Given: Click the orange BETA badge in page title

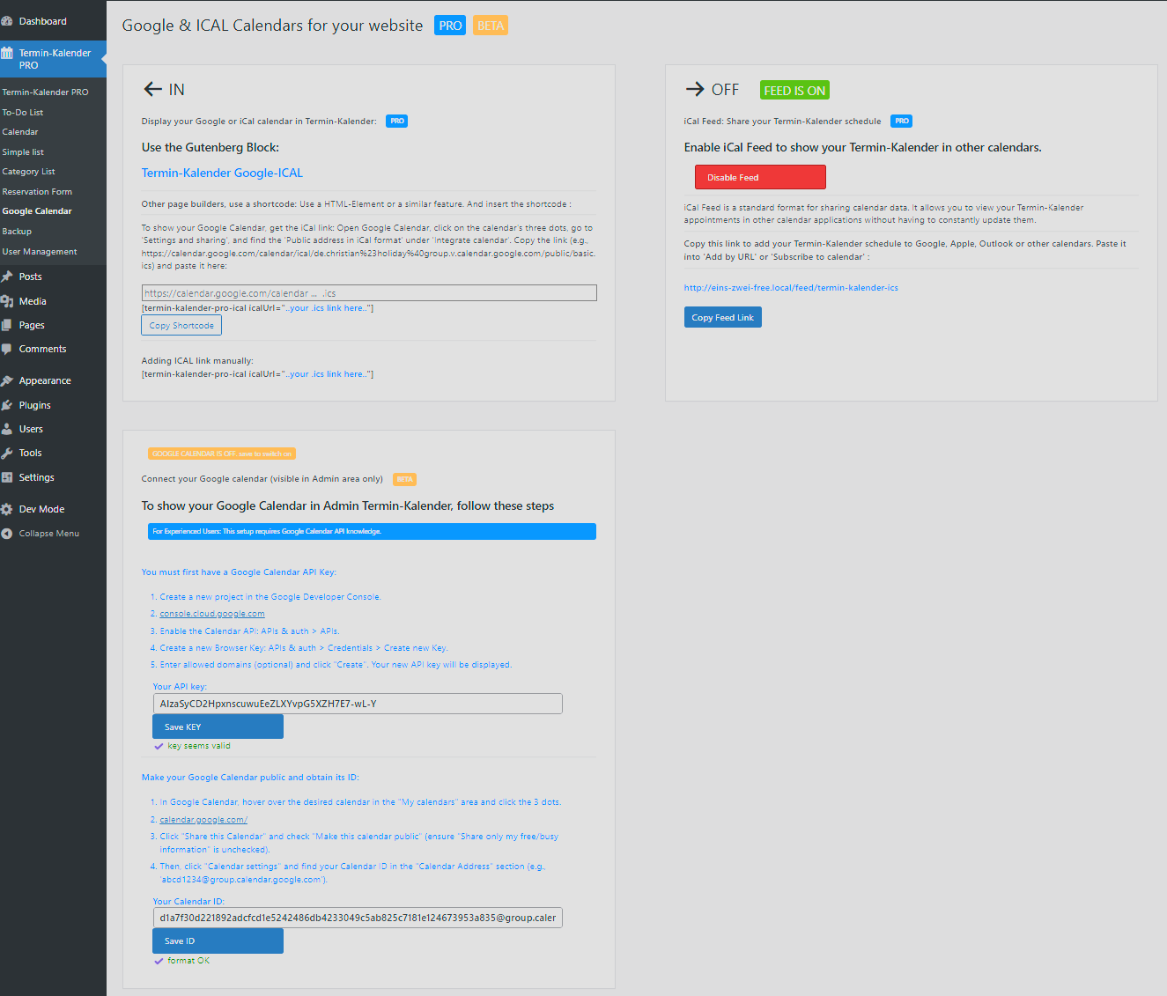Looking at the screenshot, I should (491, 26).
